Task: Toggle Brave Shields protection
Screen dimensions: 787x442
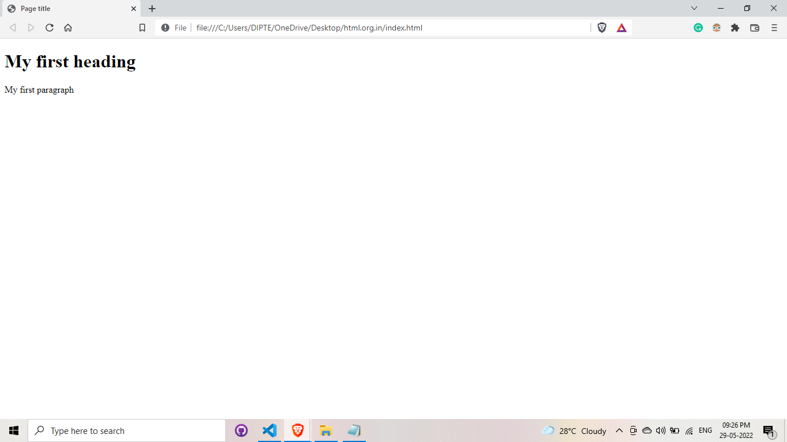Action: [x=601, y=27]
